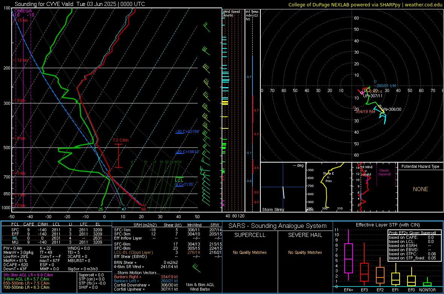Click the '9 km' height marker
Screen dimensions: 444x294
(21, 100)
